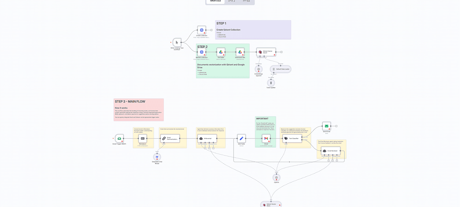Switch to the middle executions tab
The width and height of the screenshot is (460, 207).
[231, 1]
